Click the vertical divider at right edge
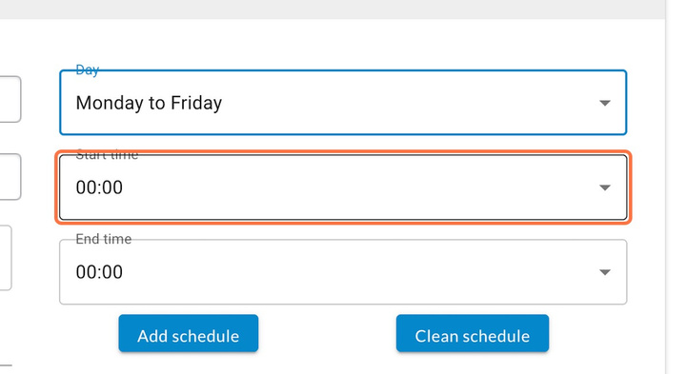 (666, 187)
